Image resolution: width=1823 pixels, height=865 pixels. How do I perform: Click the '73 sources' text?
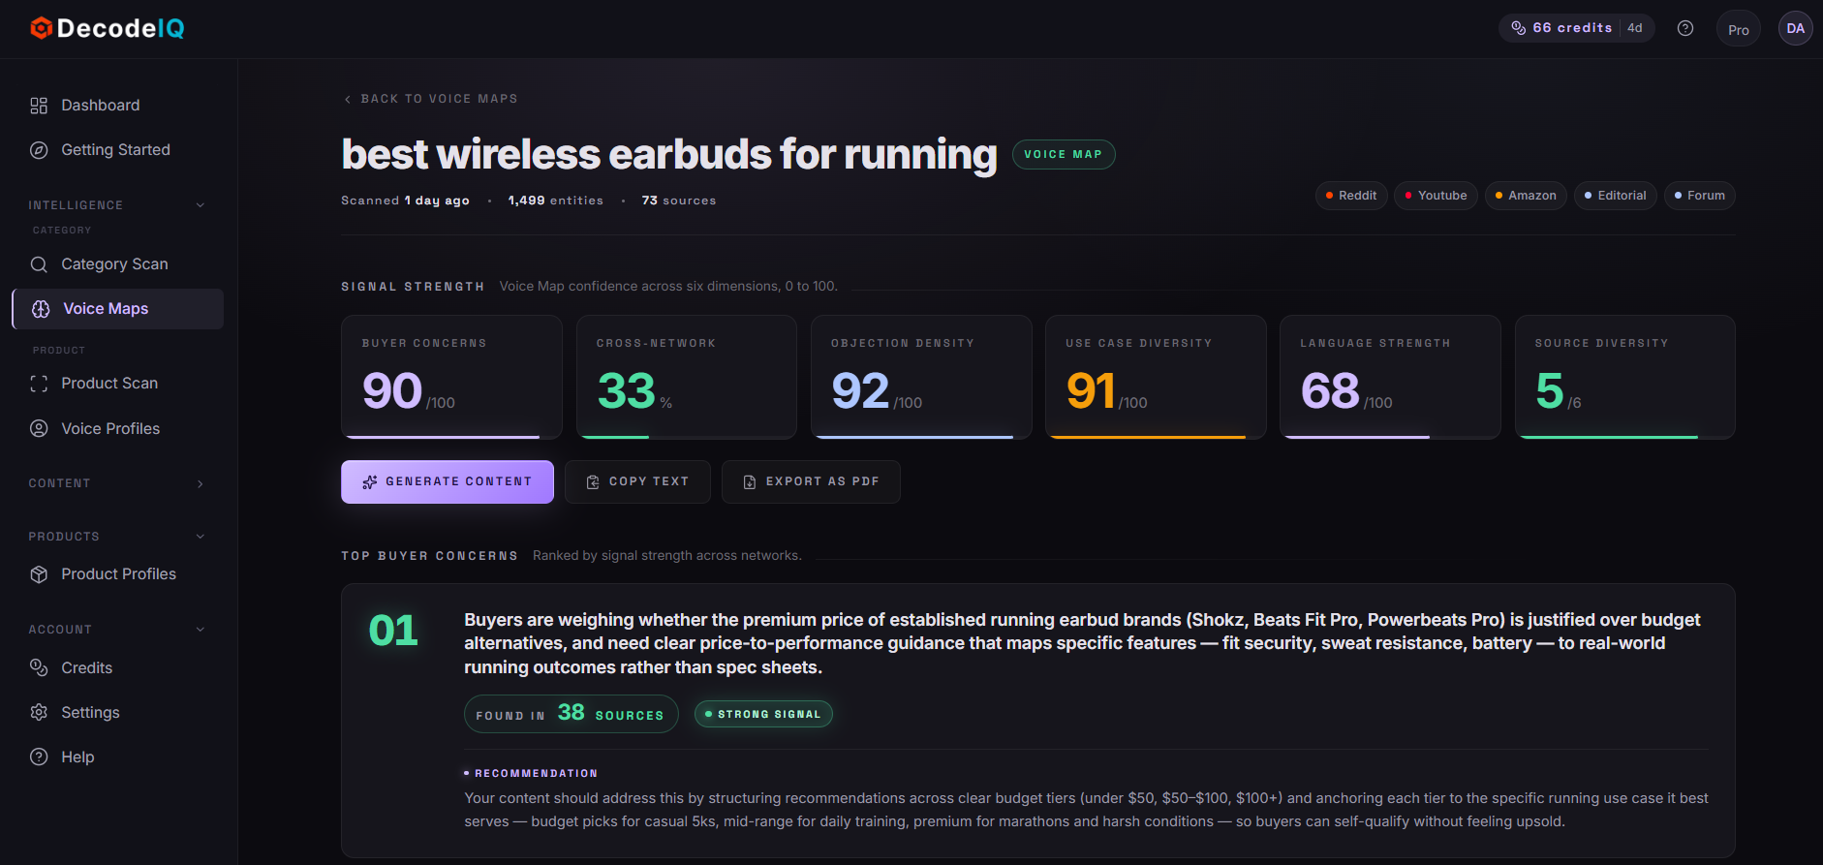(679, 201)
